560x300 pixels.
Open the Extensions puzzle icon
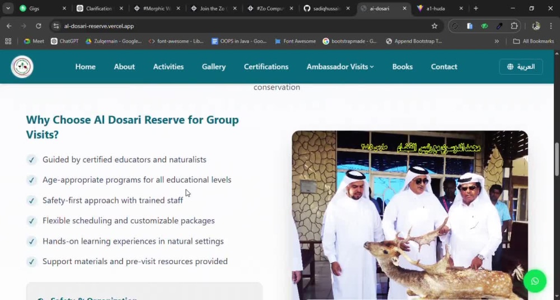(514, 26)
